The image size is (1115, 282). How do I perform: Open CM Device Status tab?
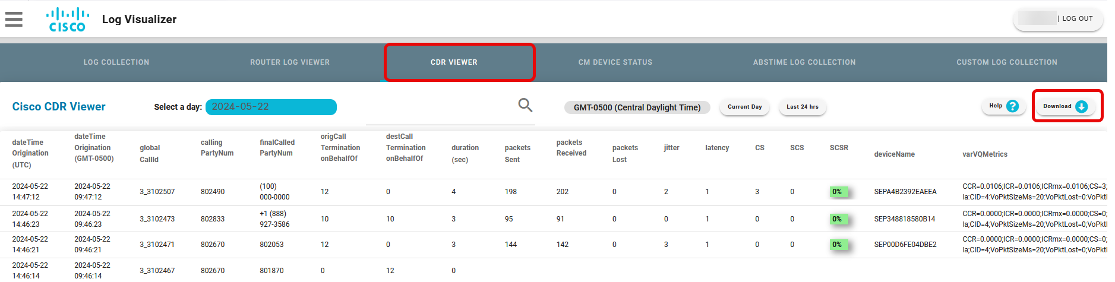click(615, 62)
